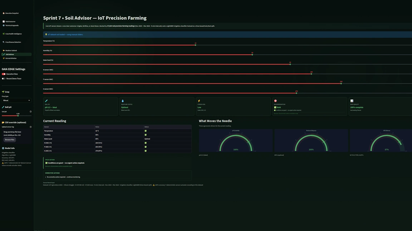This screenshot has height=231, width=412.
Task: Open the Crop type dropdown
Action: click(x=16, y=101)
